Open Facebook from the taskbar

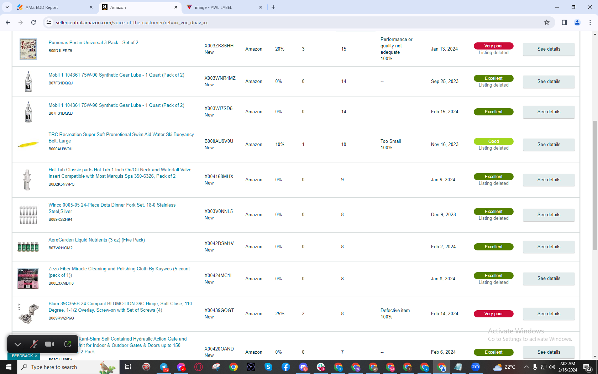286,367
